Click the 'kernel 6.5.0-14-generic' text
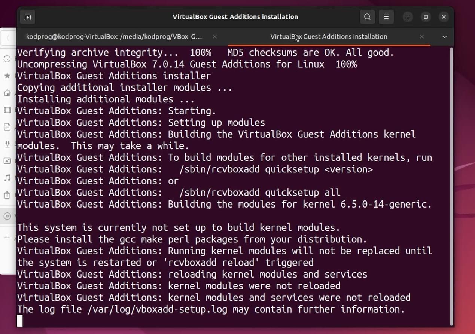 coord(371,204)
